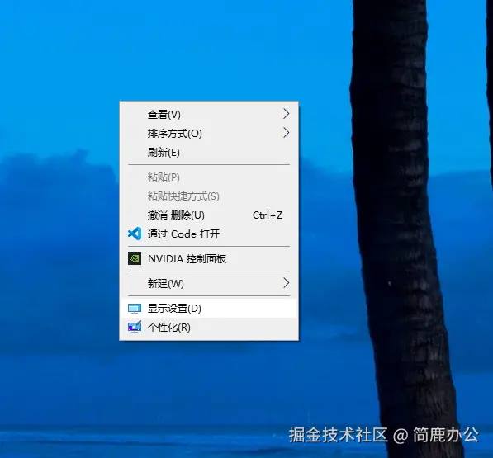Click the NVIDIA logo icon
The width and height of the screenshot is (493, 458).
[x=135, y=258]
